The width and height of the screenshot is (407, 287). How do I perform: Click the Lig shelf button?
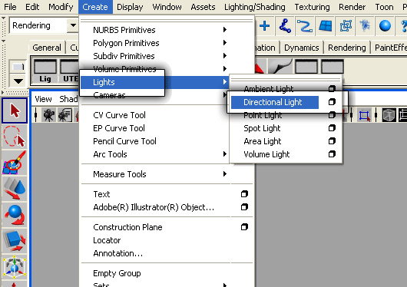(45, 71)
